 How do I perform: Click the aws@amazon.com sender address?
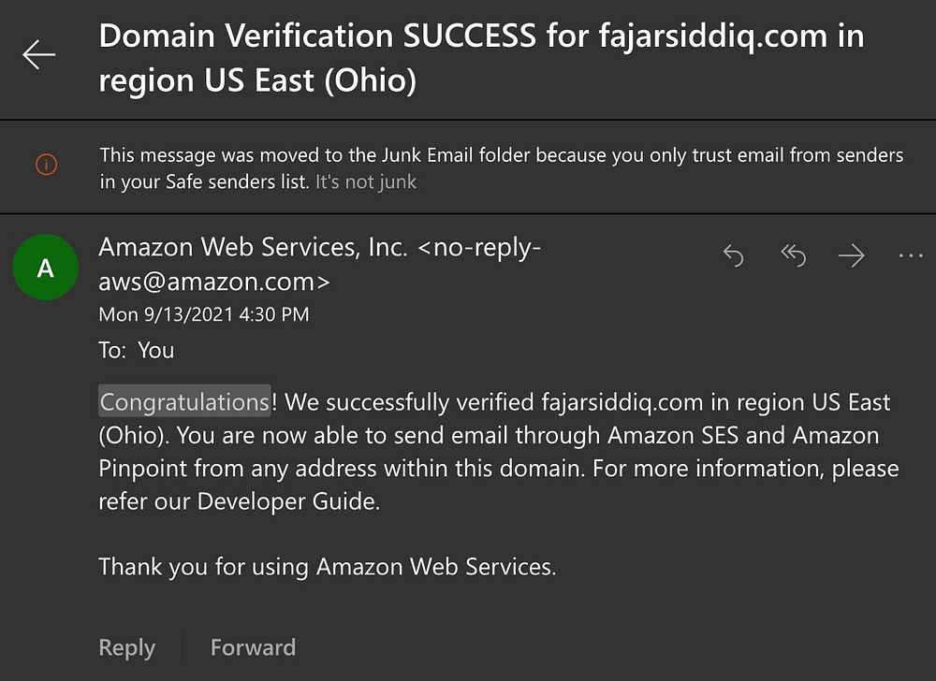213,283
